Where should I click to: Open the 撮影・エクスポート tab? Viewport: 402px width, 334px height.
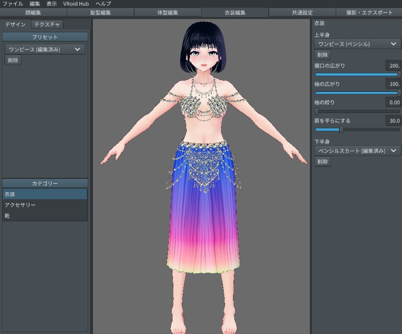[368, 13]
